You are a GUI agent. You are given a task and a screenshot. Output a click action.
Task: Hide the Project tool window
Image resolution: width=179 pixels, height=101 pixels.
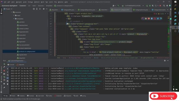point(47,9)
